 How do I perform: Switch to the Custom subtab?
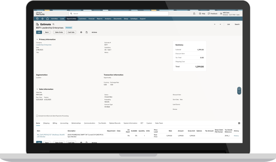[149, 123]
